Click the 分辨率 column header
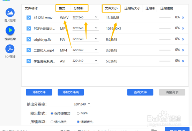192x131 pixels. (78, 8)
